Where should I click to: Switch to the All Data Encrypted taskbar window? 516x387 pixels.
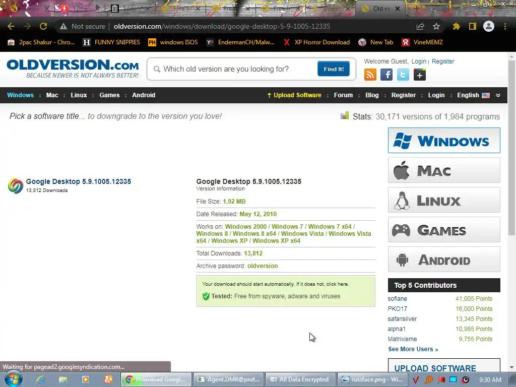coord(301,379)
